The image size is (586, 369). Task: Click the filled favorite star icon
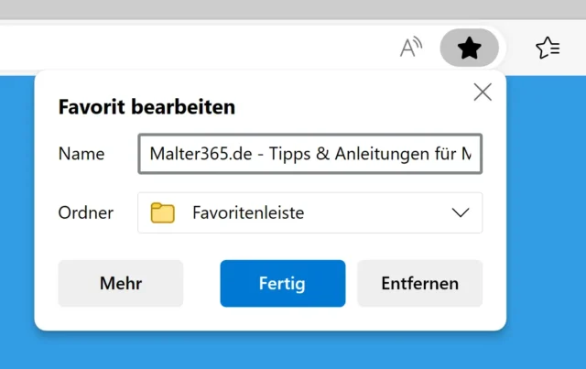point(469,48)
